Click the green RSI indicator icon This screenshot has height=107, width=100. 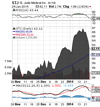coord(14,10)
